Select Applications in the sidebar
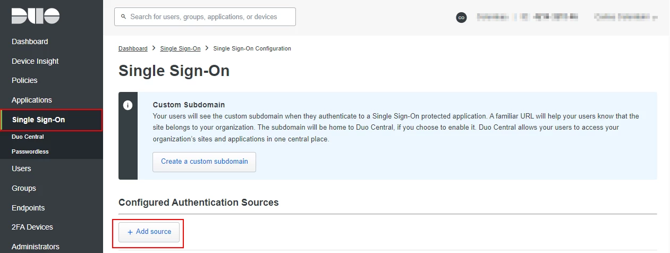This screenshot has width=670, height=253. pyautogui.click(x=32, y=100)
